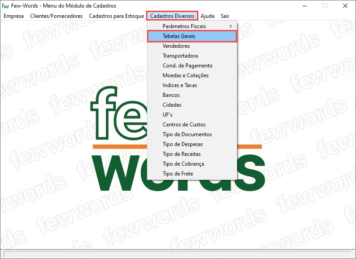Click the Few-Words app icon in title bar
The height and width of the screenshot is (259, 356).
pyautogui.click(x=5, y=6)
